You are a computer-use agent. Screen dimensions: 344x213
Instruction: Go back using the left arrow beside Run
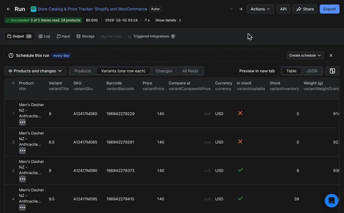(8, 9)
